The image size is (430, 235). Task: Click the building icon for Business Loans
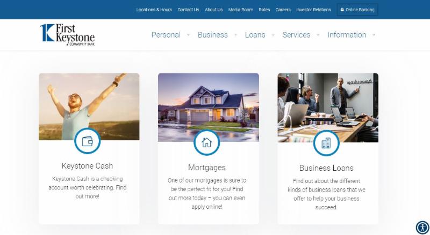pyautogui.click(x=326, y=143)
